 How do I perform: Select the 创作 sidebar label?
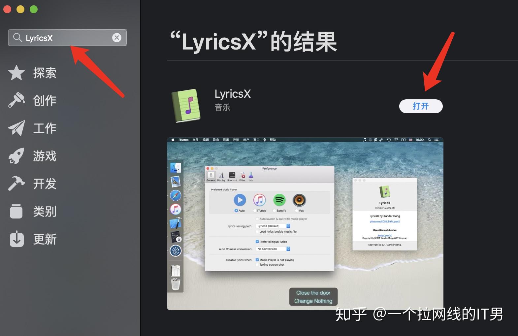click(45, 100)
